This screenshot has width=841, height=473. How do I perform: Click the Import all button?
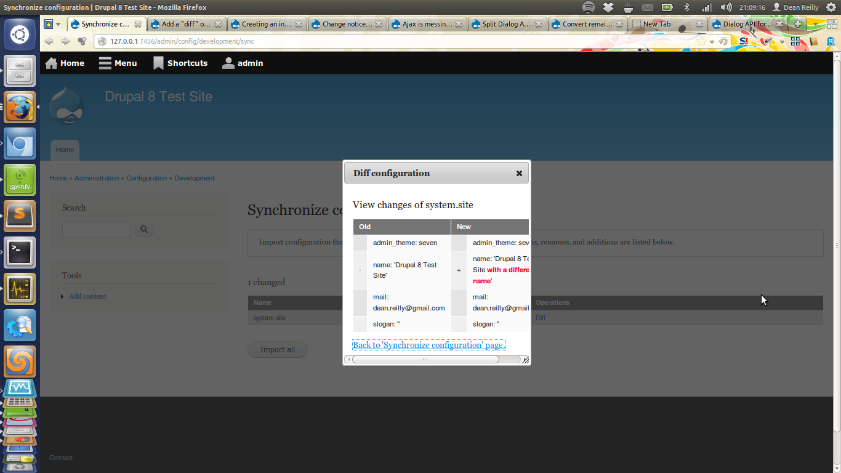(x=278, y=350)
